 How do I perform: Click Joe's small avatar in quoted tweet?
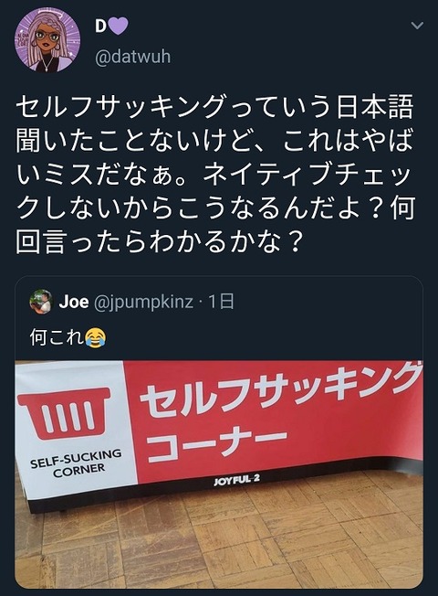(41, 302)
